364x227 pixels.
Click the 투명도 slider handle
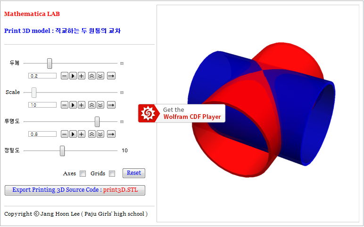[97, 122]
